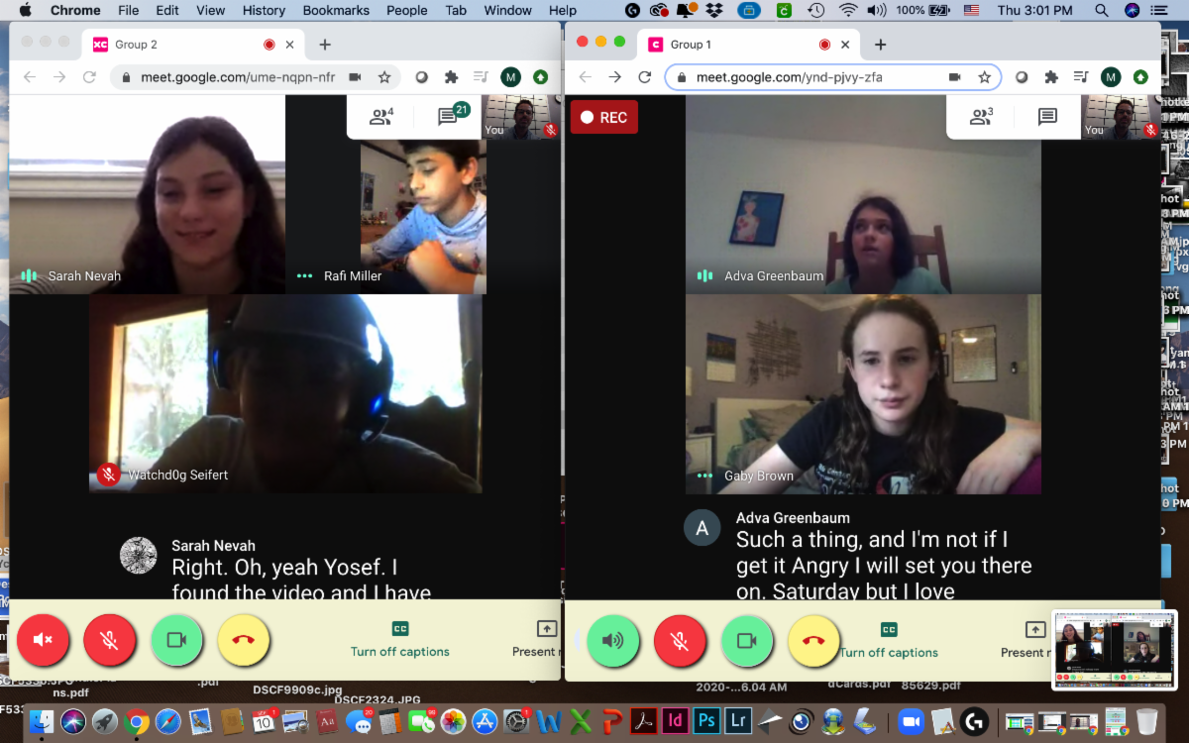Select Sarah Nevah's video tile
This screenshot has width=1189, height=743.
click(148, 194)
